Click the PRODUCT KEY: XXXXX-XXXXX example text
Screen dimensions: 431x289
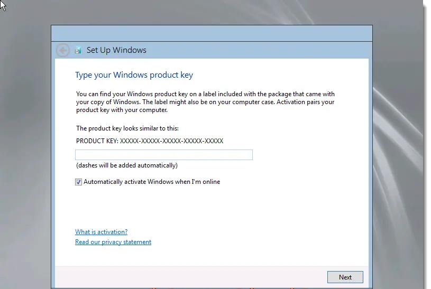[150, 141]
